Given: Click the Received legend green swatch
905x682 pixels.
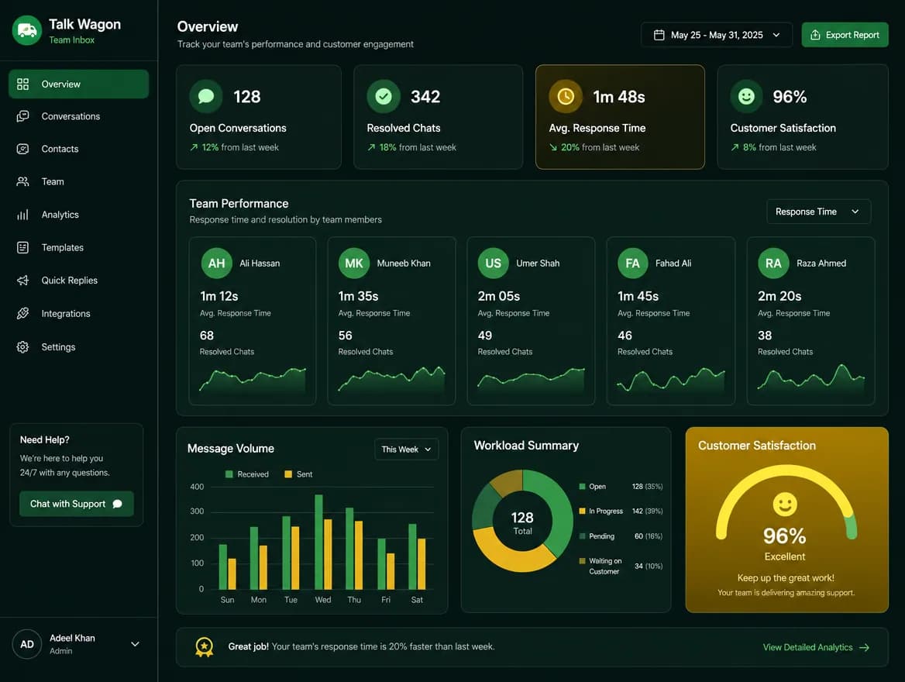Looking at the screenshot, I should point(229,474).
